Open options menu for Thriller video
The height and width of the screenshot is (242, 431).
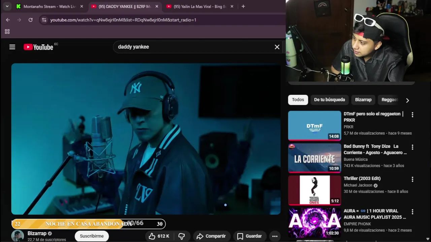412,179
